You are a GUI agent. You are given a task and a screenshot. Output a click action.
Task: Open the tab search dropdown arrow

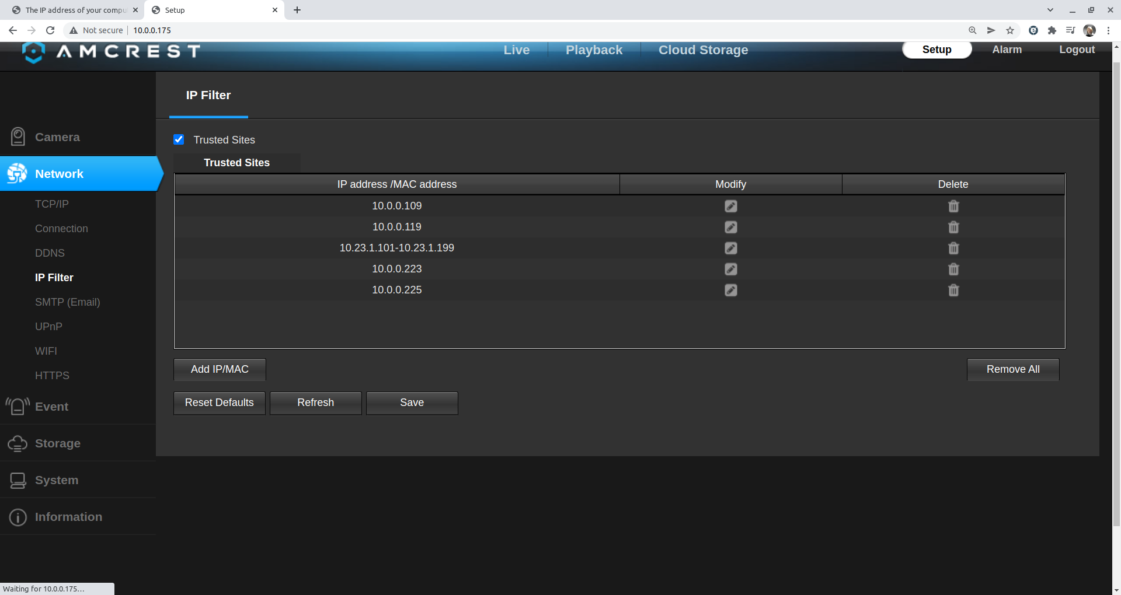[x=1050, y=10]
